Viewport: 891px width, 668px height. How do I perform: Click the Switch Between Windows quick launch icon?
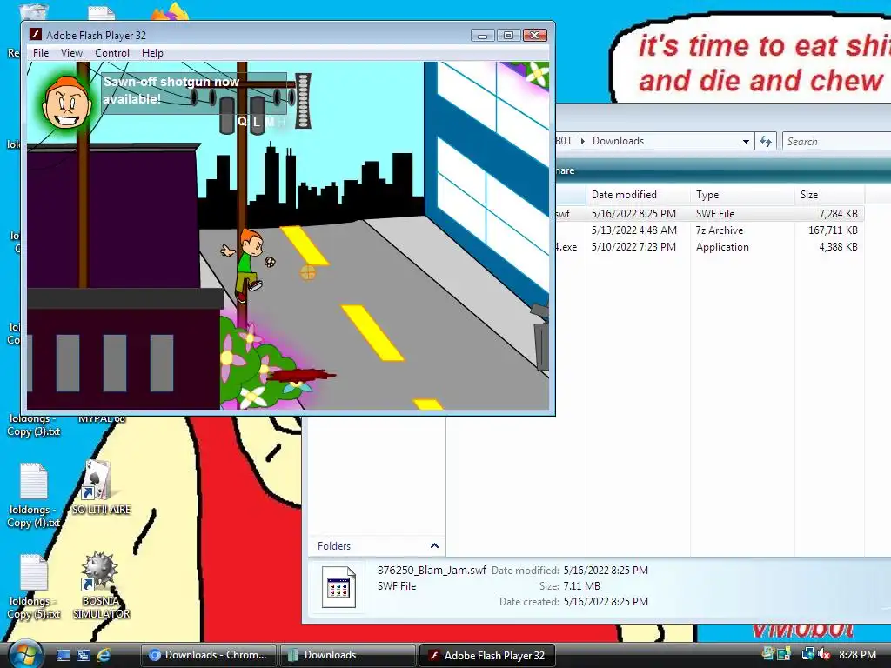pyautogui.click(x=84, y=655)
